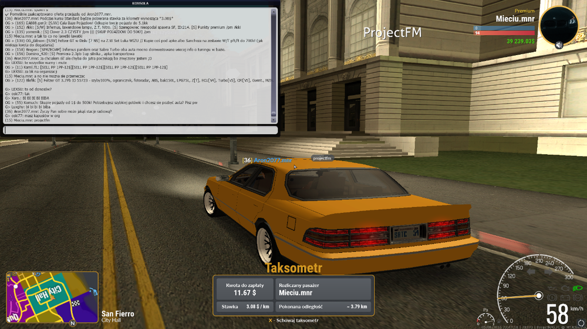Click console line 'G> Xaro.: BI BI BI BI BIBA'
The width and height of the screenshot is (587, 329).
coord(26,98)
